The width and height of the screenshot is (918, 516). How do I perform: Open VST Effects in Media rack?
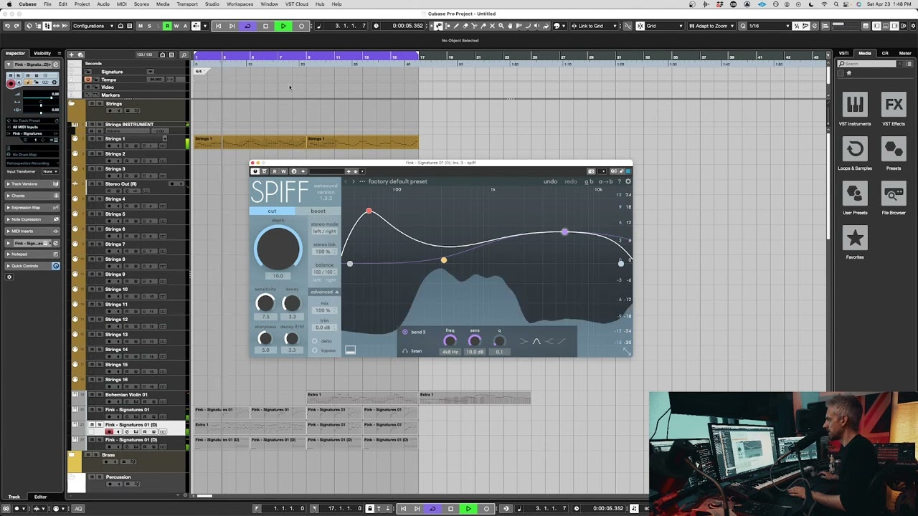coord(894,110)
